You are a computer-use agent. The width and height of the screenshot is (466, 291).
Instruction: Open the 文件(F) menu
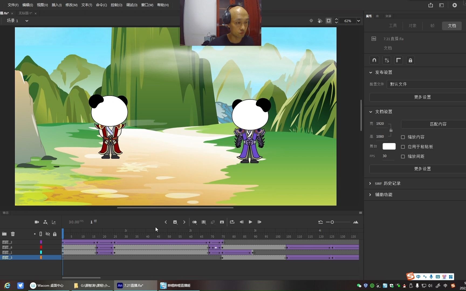point(13,5)
